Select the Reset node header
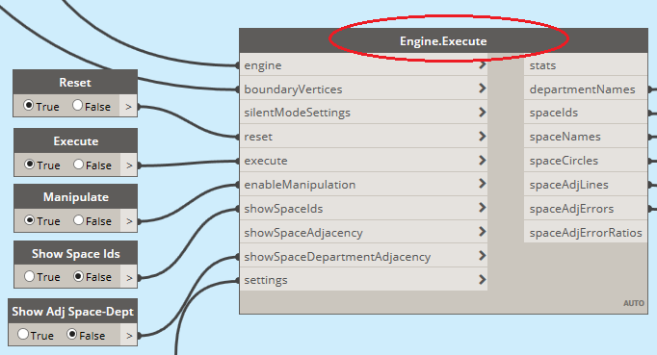Image resolution: width=657 pixels, height=355 pixels. click(x=75, y=82)
